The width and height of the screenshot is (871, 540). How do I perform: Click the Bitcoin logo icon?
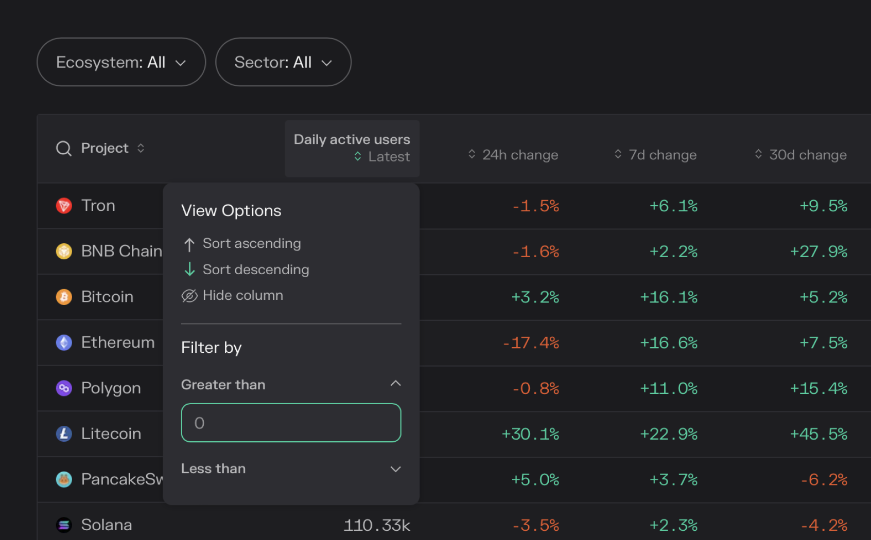tap(64, 297)
